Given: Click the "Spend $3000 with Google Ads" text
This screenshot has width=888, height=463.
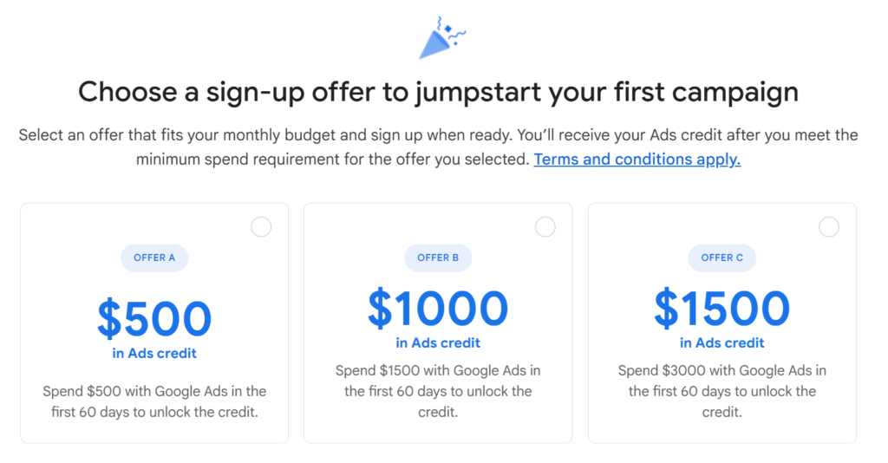Looking at the screenshot, I should (722, 371).
